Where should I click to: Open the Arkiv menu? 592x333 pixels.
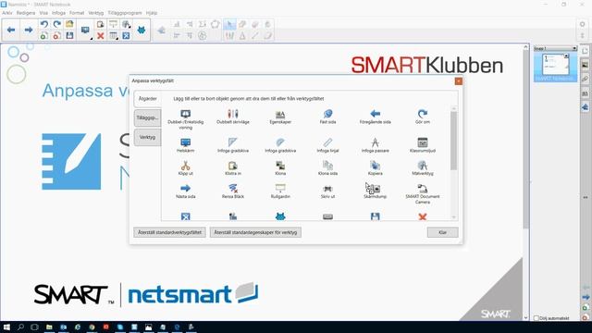point(7,13)
